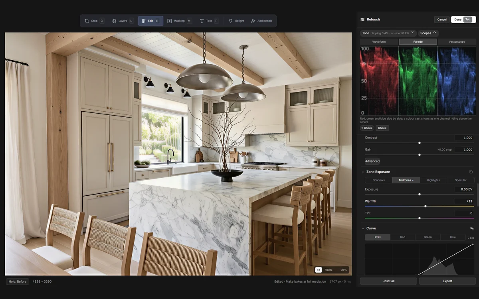The width and height of the screenshot is (479, 299).
Task: Switch to the Vectorscope tab
Action: pos(457,41)
